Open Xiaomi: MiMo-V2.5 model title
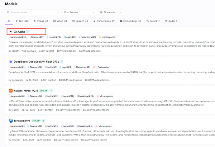Screen dimensions: 215x147 [26, 91]
